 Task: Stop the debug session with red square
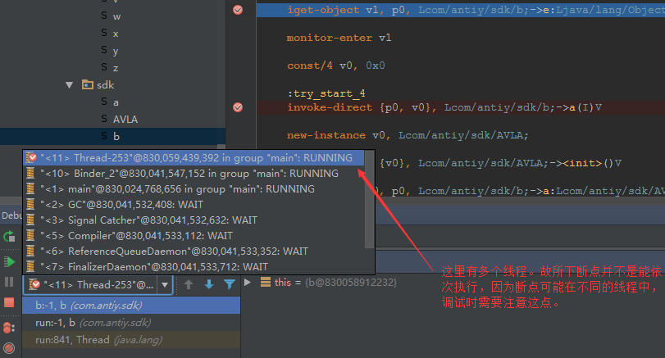tap(9, 302)
